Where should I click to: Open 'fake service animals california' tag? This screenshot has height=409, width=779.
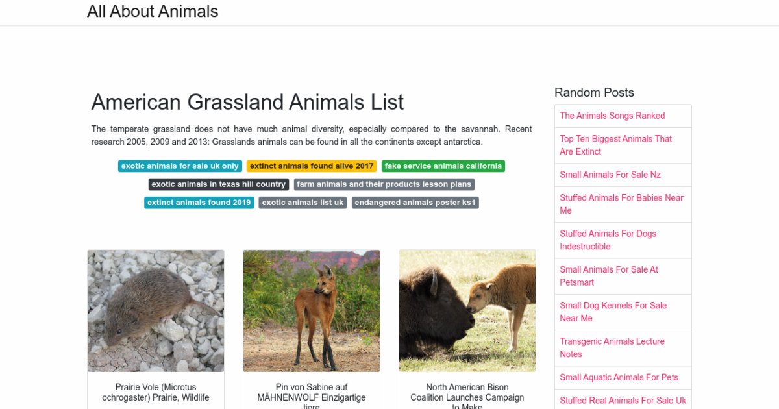(x=443, y=166)
